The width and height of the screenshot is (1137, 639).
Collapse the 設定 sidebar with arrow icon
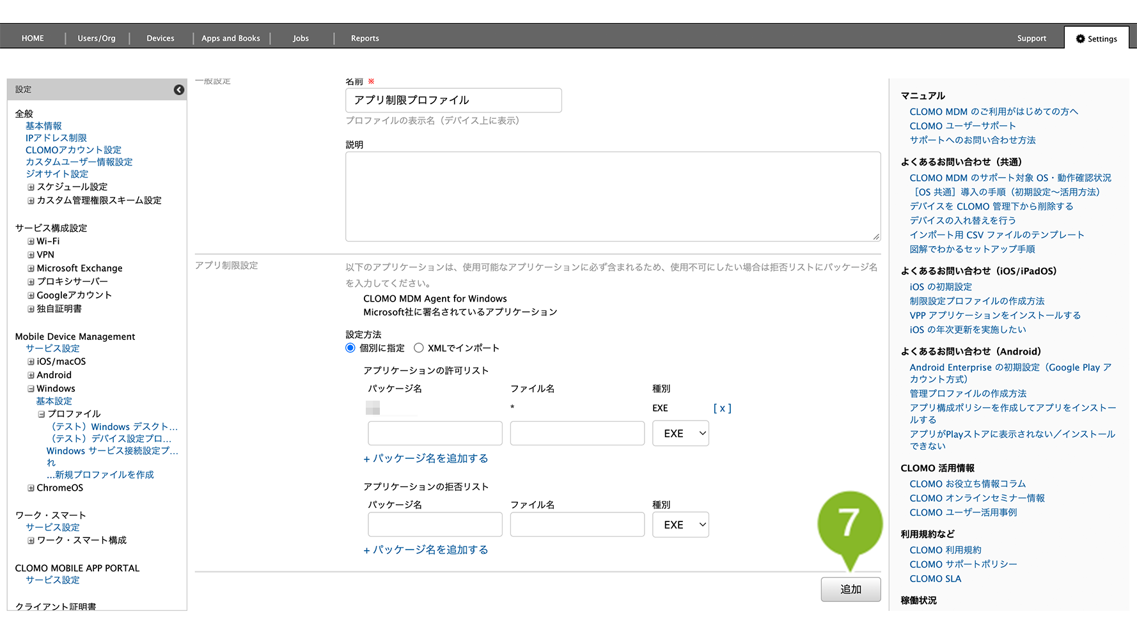click(179, 90)
